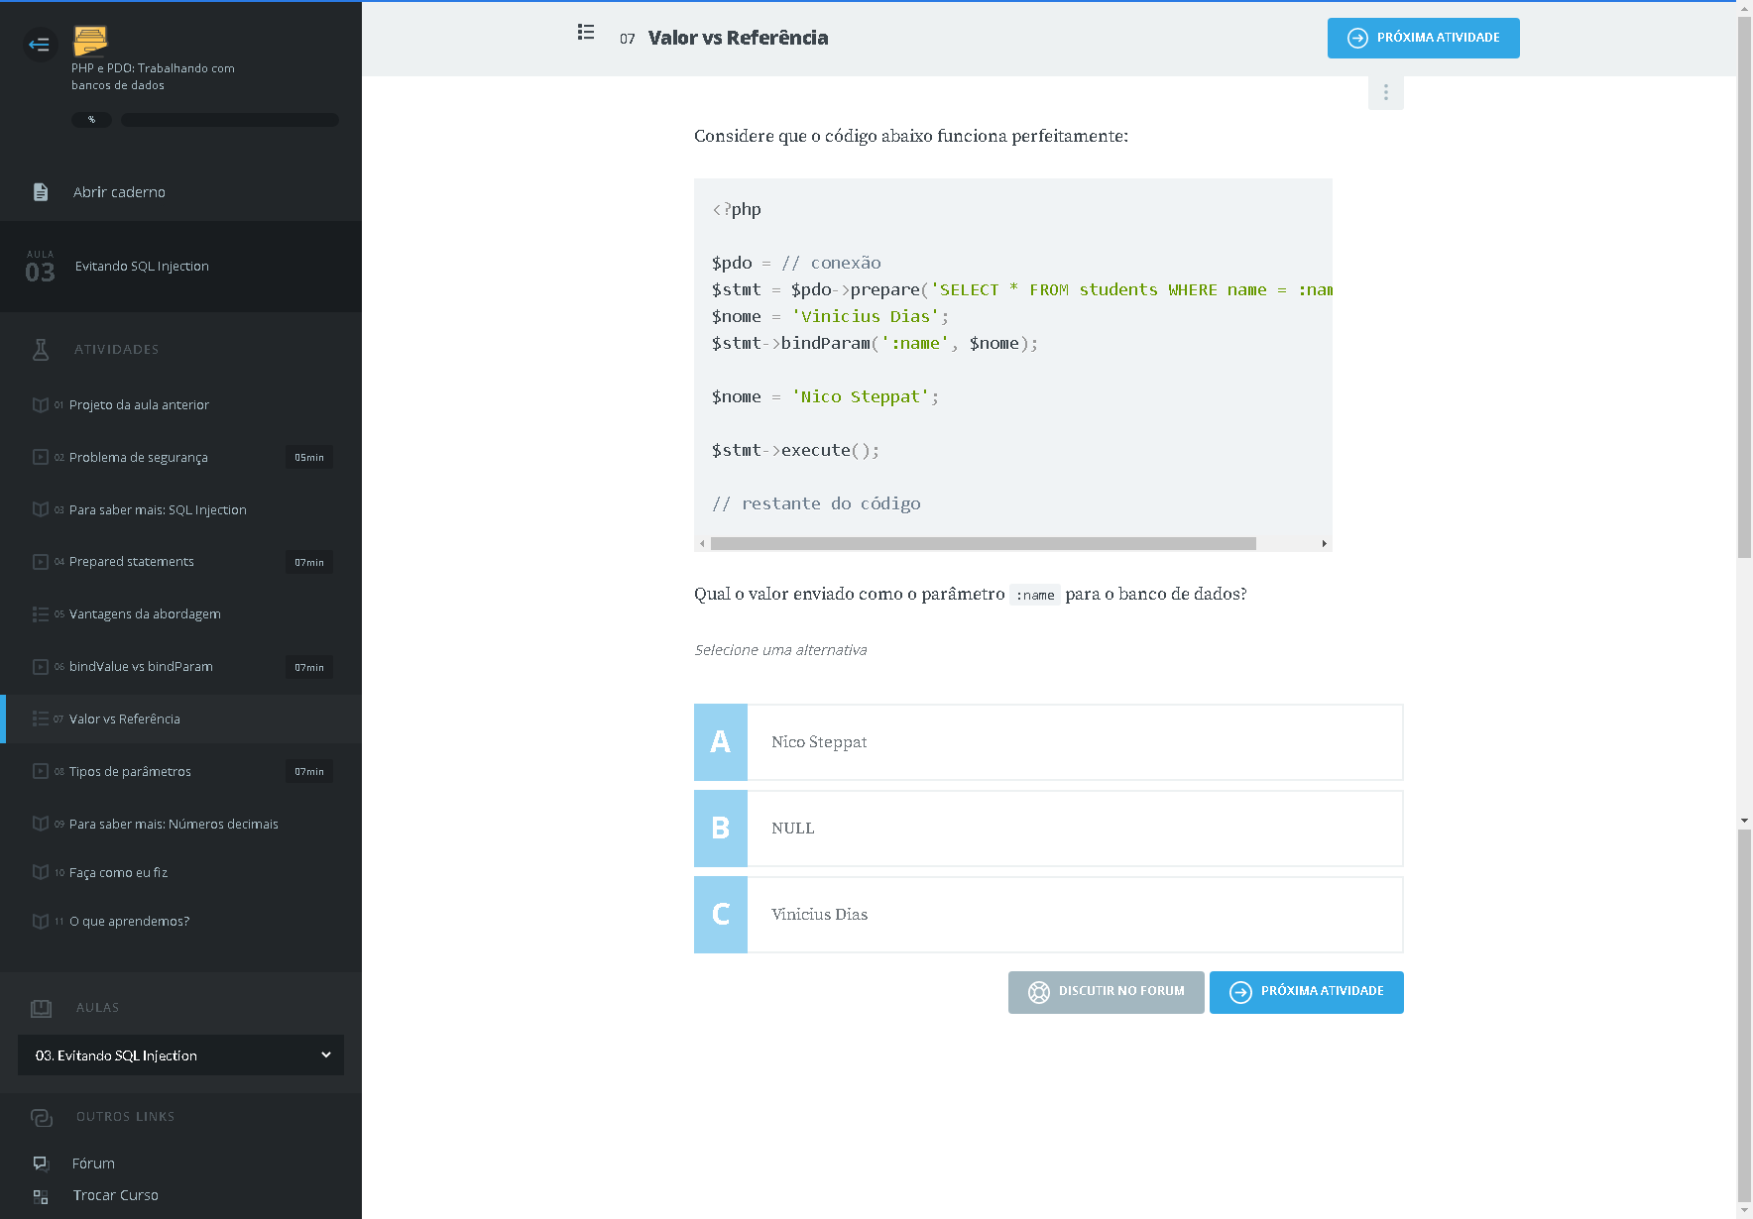Select answer A Nico Steppat

tap(1048, 742)
